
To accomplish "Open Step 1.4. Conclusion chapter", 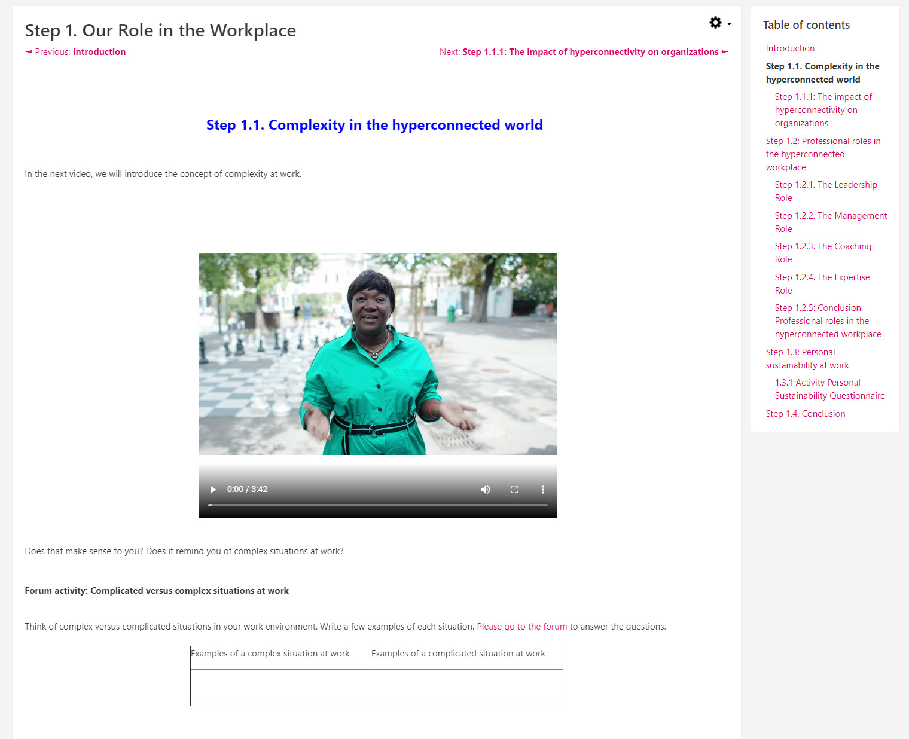I will click(805, 414).
